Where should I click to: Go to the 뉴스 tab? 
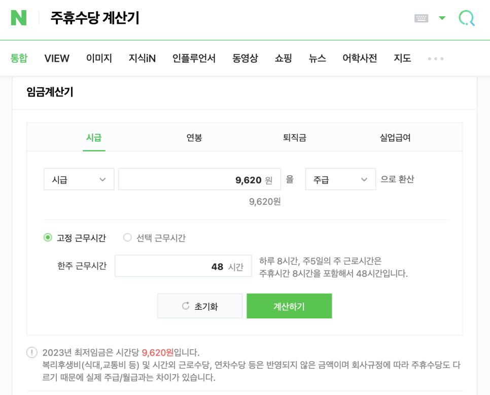point(318,58)
